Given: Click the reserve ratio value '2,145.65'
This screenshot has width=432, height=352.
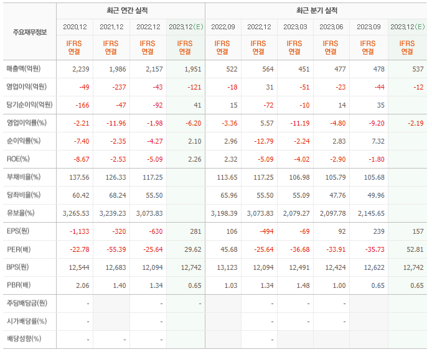Looking at the screenshot, I should [371, 213].
